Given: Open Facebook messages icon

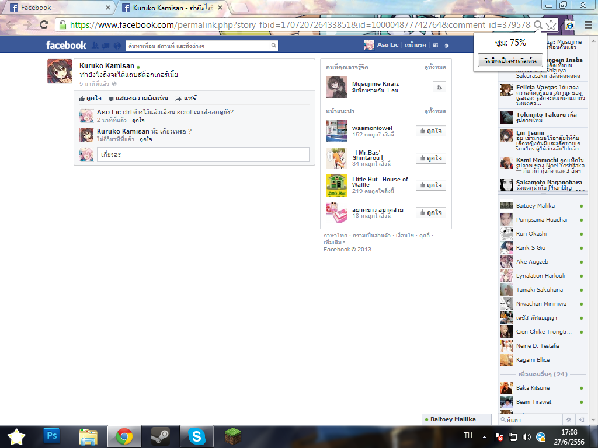Looking at the screenshot, I should 106,45.
